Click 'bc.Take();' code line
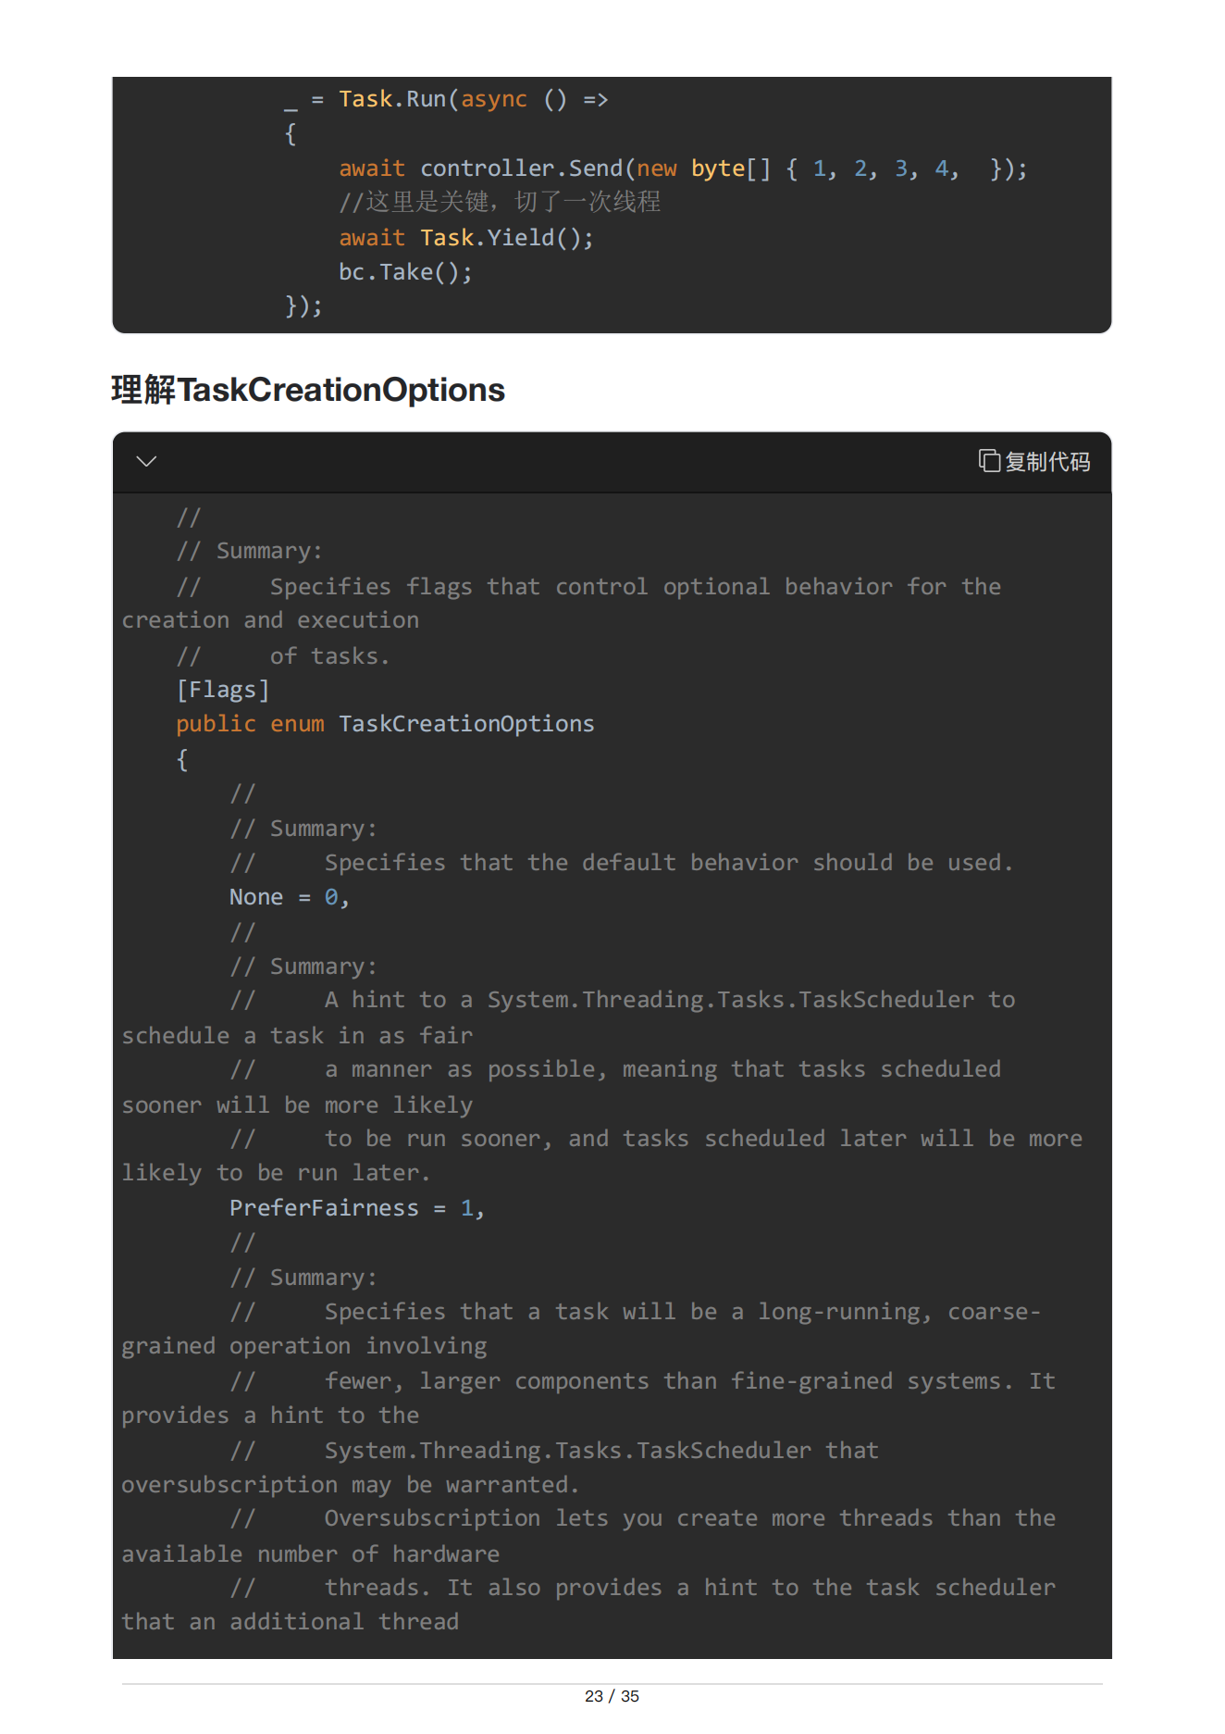This screenshot has height=1734, width=1225. pos(405,272)
